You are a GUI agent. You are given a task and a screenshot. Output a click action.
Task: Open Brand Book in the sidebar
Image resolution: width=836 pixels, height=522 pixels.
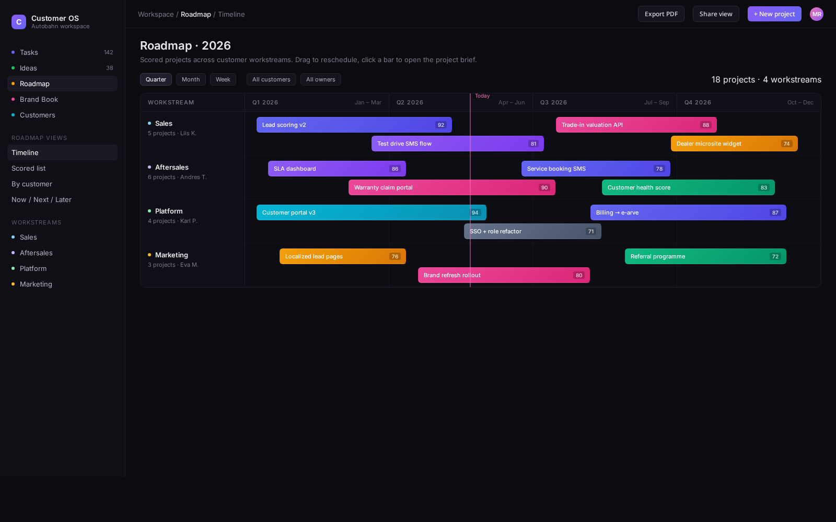click(62, 99)
